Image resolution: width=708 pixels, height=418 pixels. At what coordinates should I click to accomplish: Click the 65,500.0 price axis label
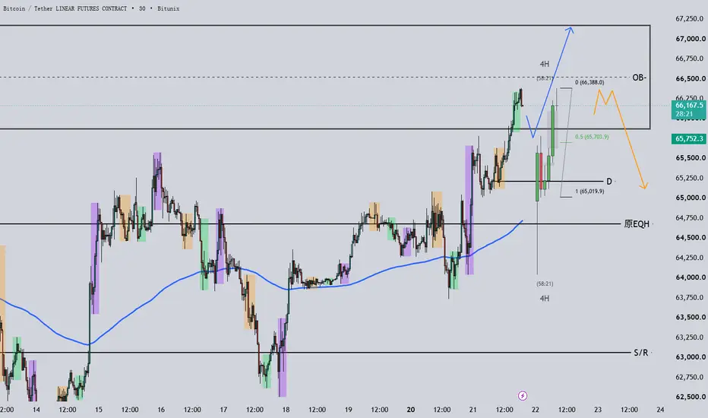(690, 158)
